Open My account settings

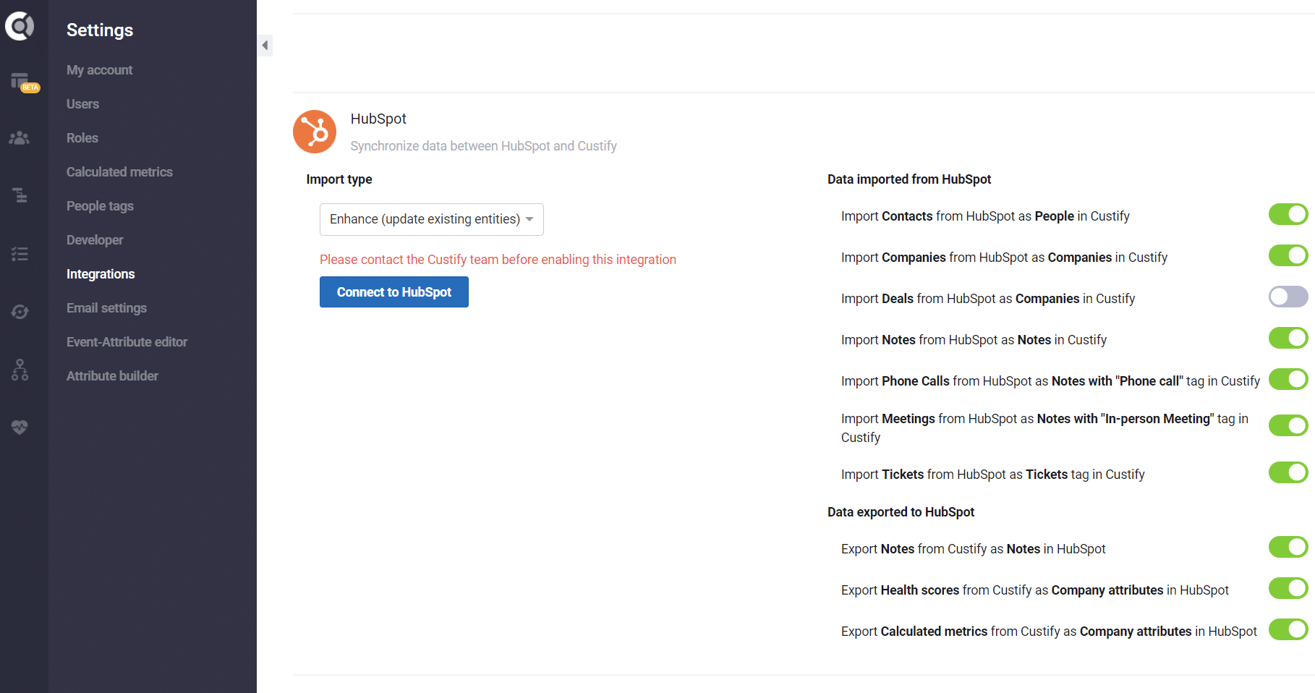point(100,70)
